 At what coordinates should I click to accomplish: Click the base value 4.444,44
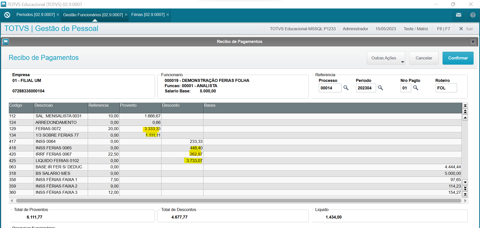[x=453, y=167]
